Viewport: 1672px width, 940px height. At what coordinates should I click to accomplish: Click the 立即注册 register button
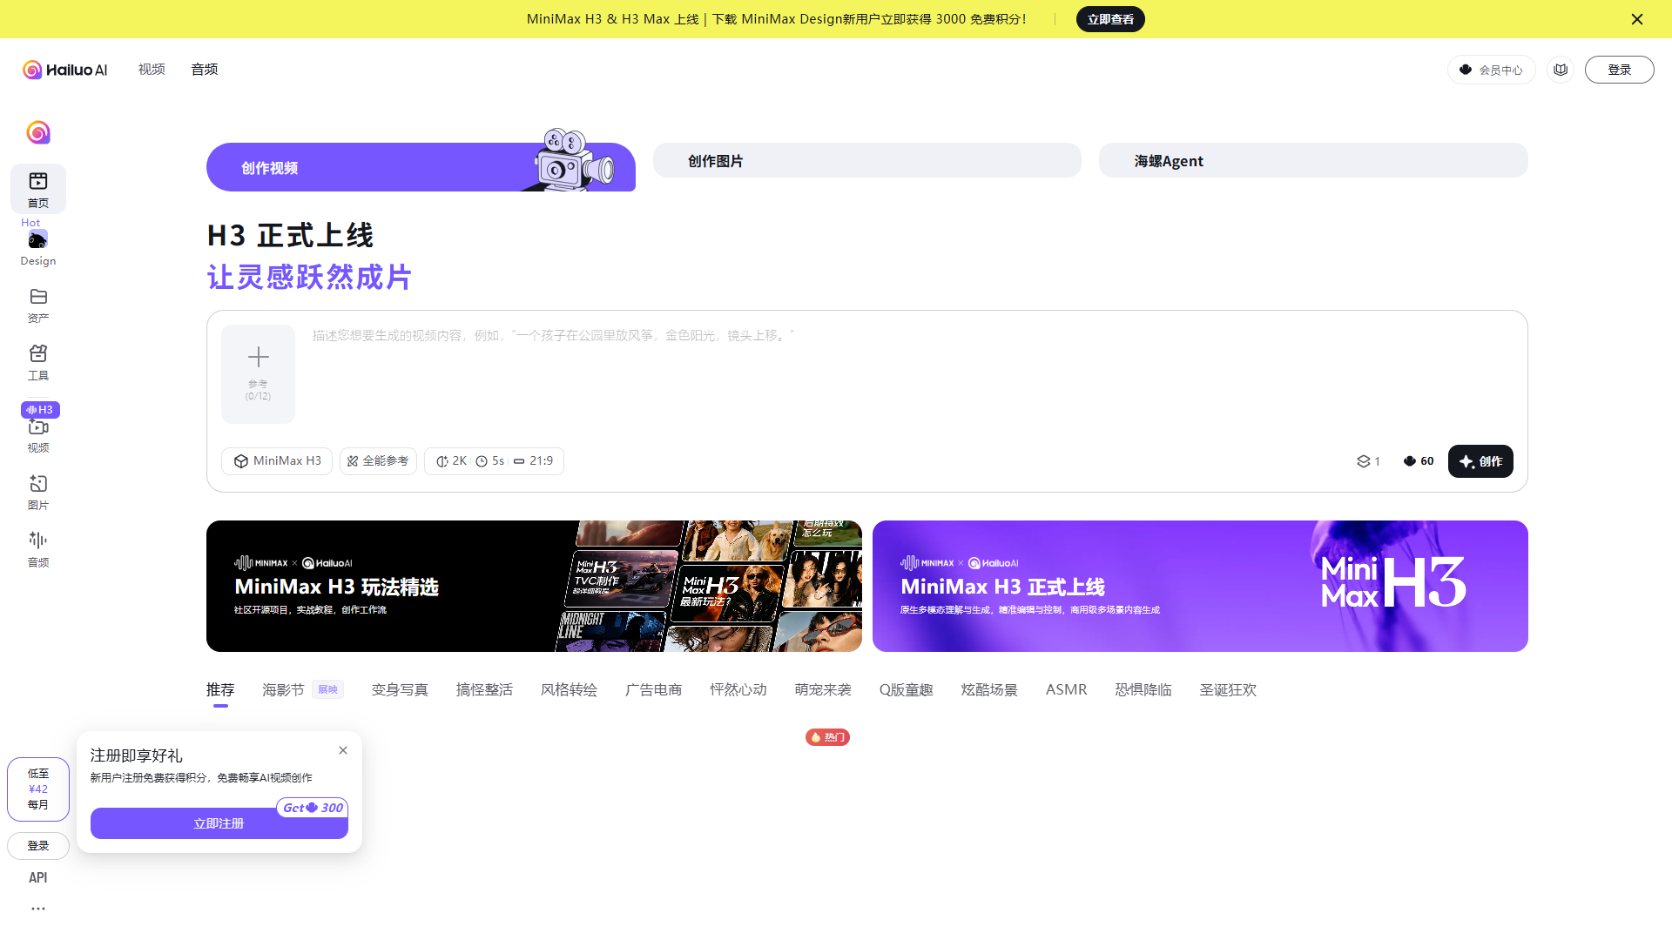tap(219, 823)
